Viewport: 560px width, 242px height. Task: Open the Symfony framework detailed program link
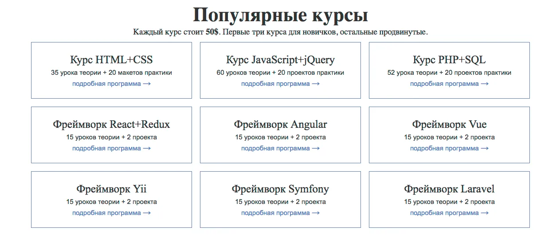[x=280, y=213]
